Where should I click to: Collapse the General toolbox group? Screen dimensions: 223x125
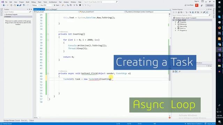[5, 17]
